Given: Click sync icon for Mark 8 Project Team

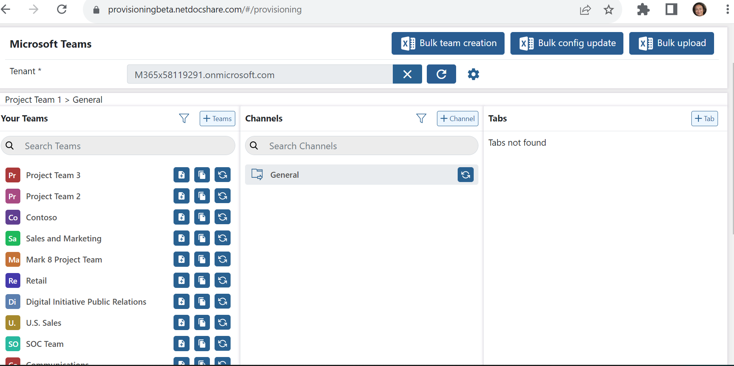Looking at the screenshot, I should click(x=222, y=259).
